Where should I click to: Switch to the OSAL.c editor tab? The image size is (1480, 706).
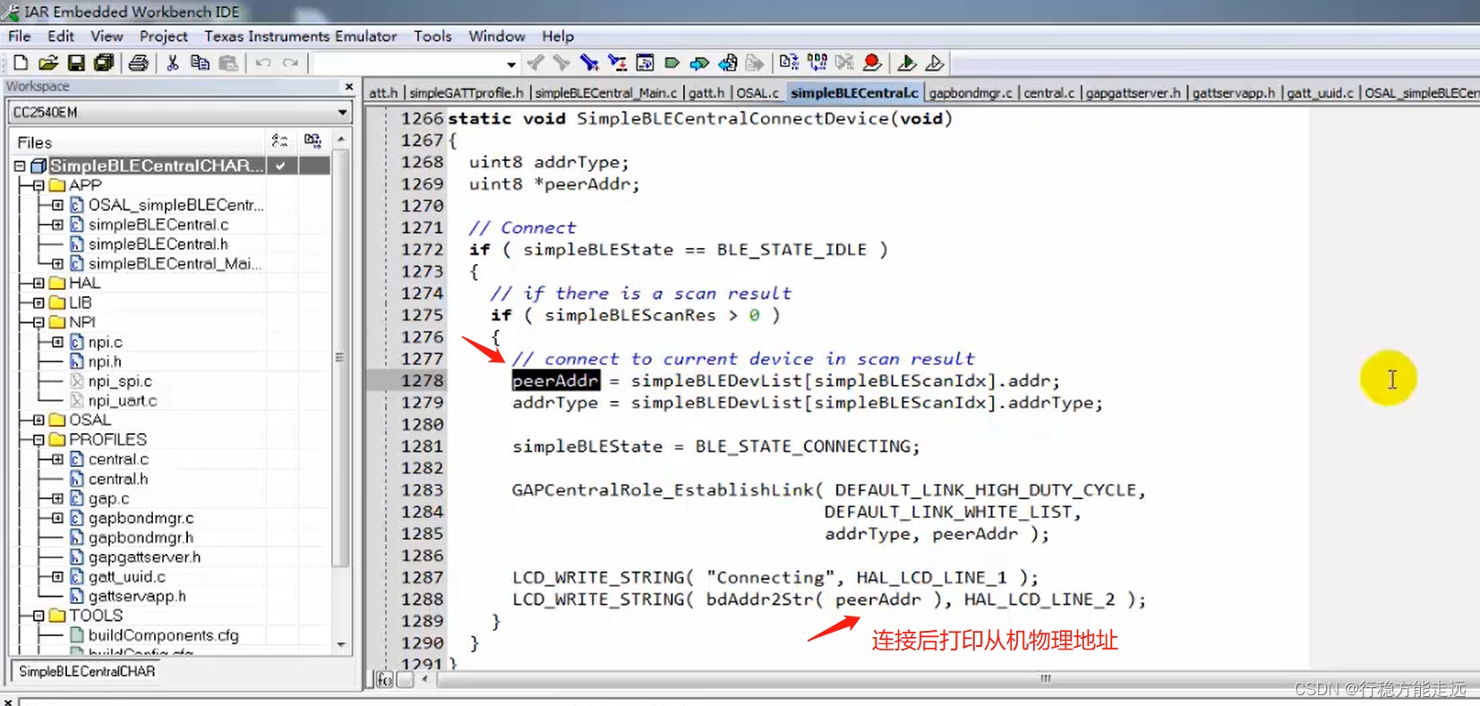coord(757,93)
